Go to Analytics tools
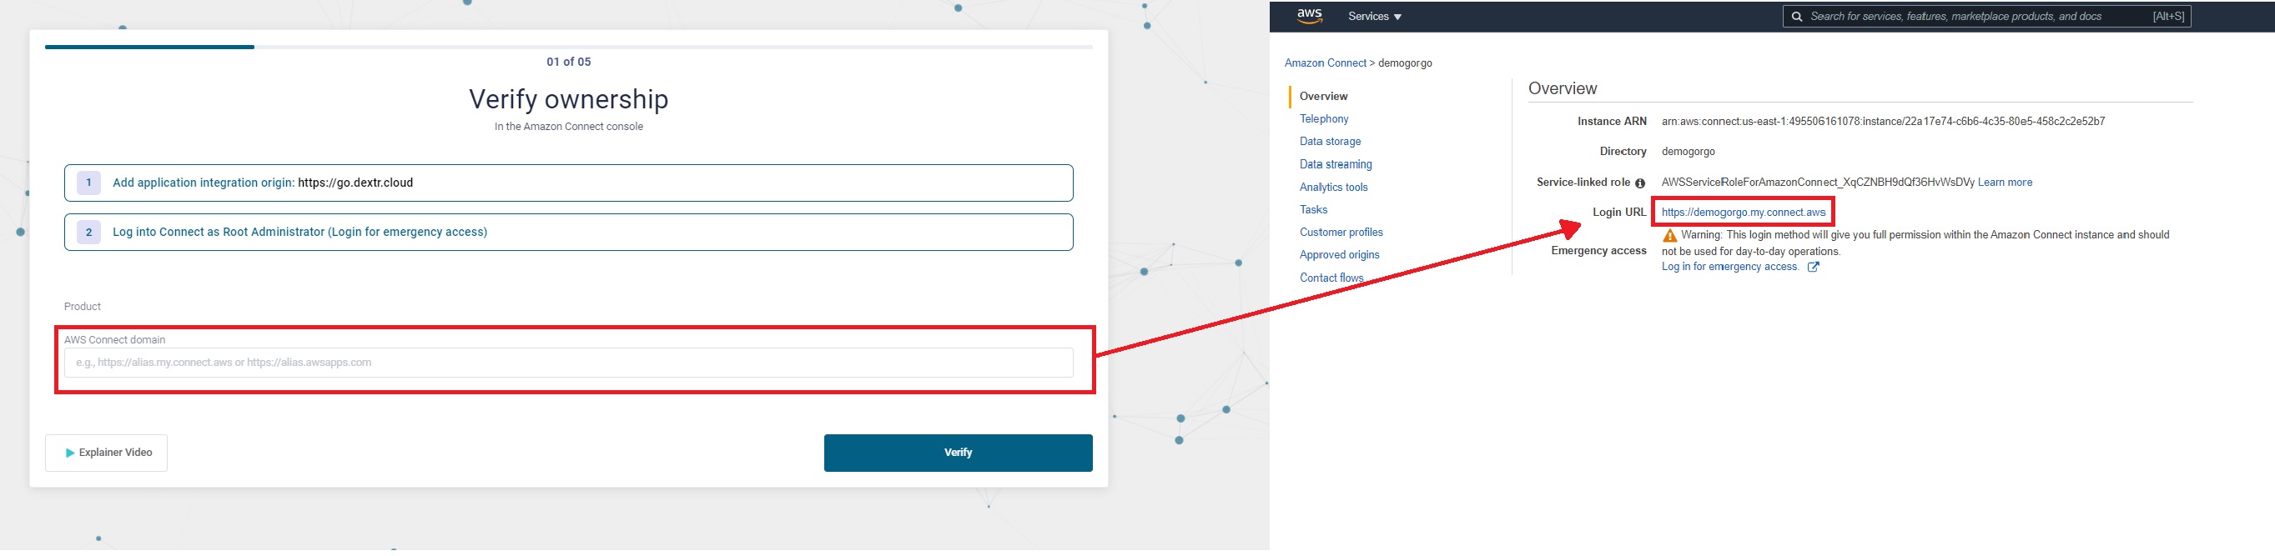Screen dimensions: 2275x556 click(1334, 187)
